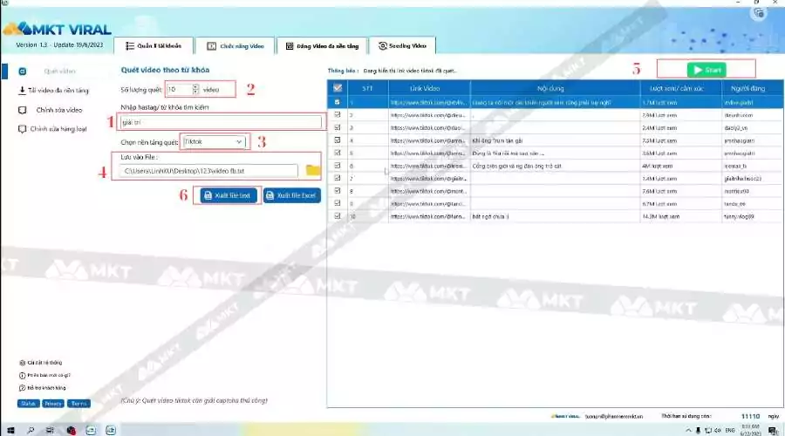Uncheck row 4 checkbox for Khi ông Trấn
Image resolution: width=785 pixels, height=436 pixels.
tap(337, 140)
